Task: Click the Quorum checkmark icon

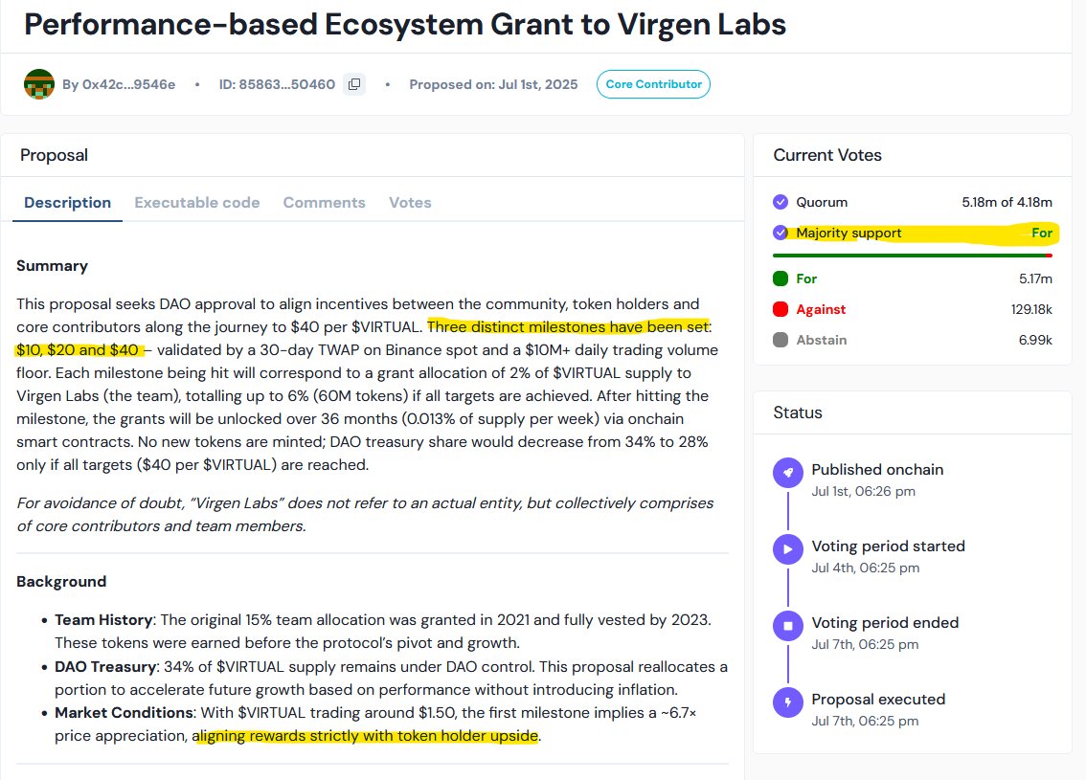Action: [781, 202]
